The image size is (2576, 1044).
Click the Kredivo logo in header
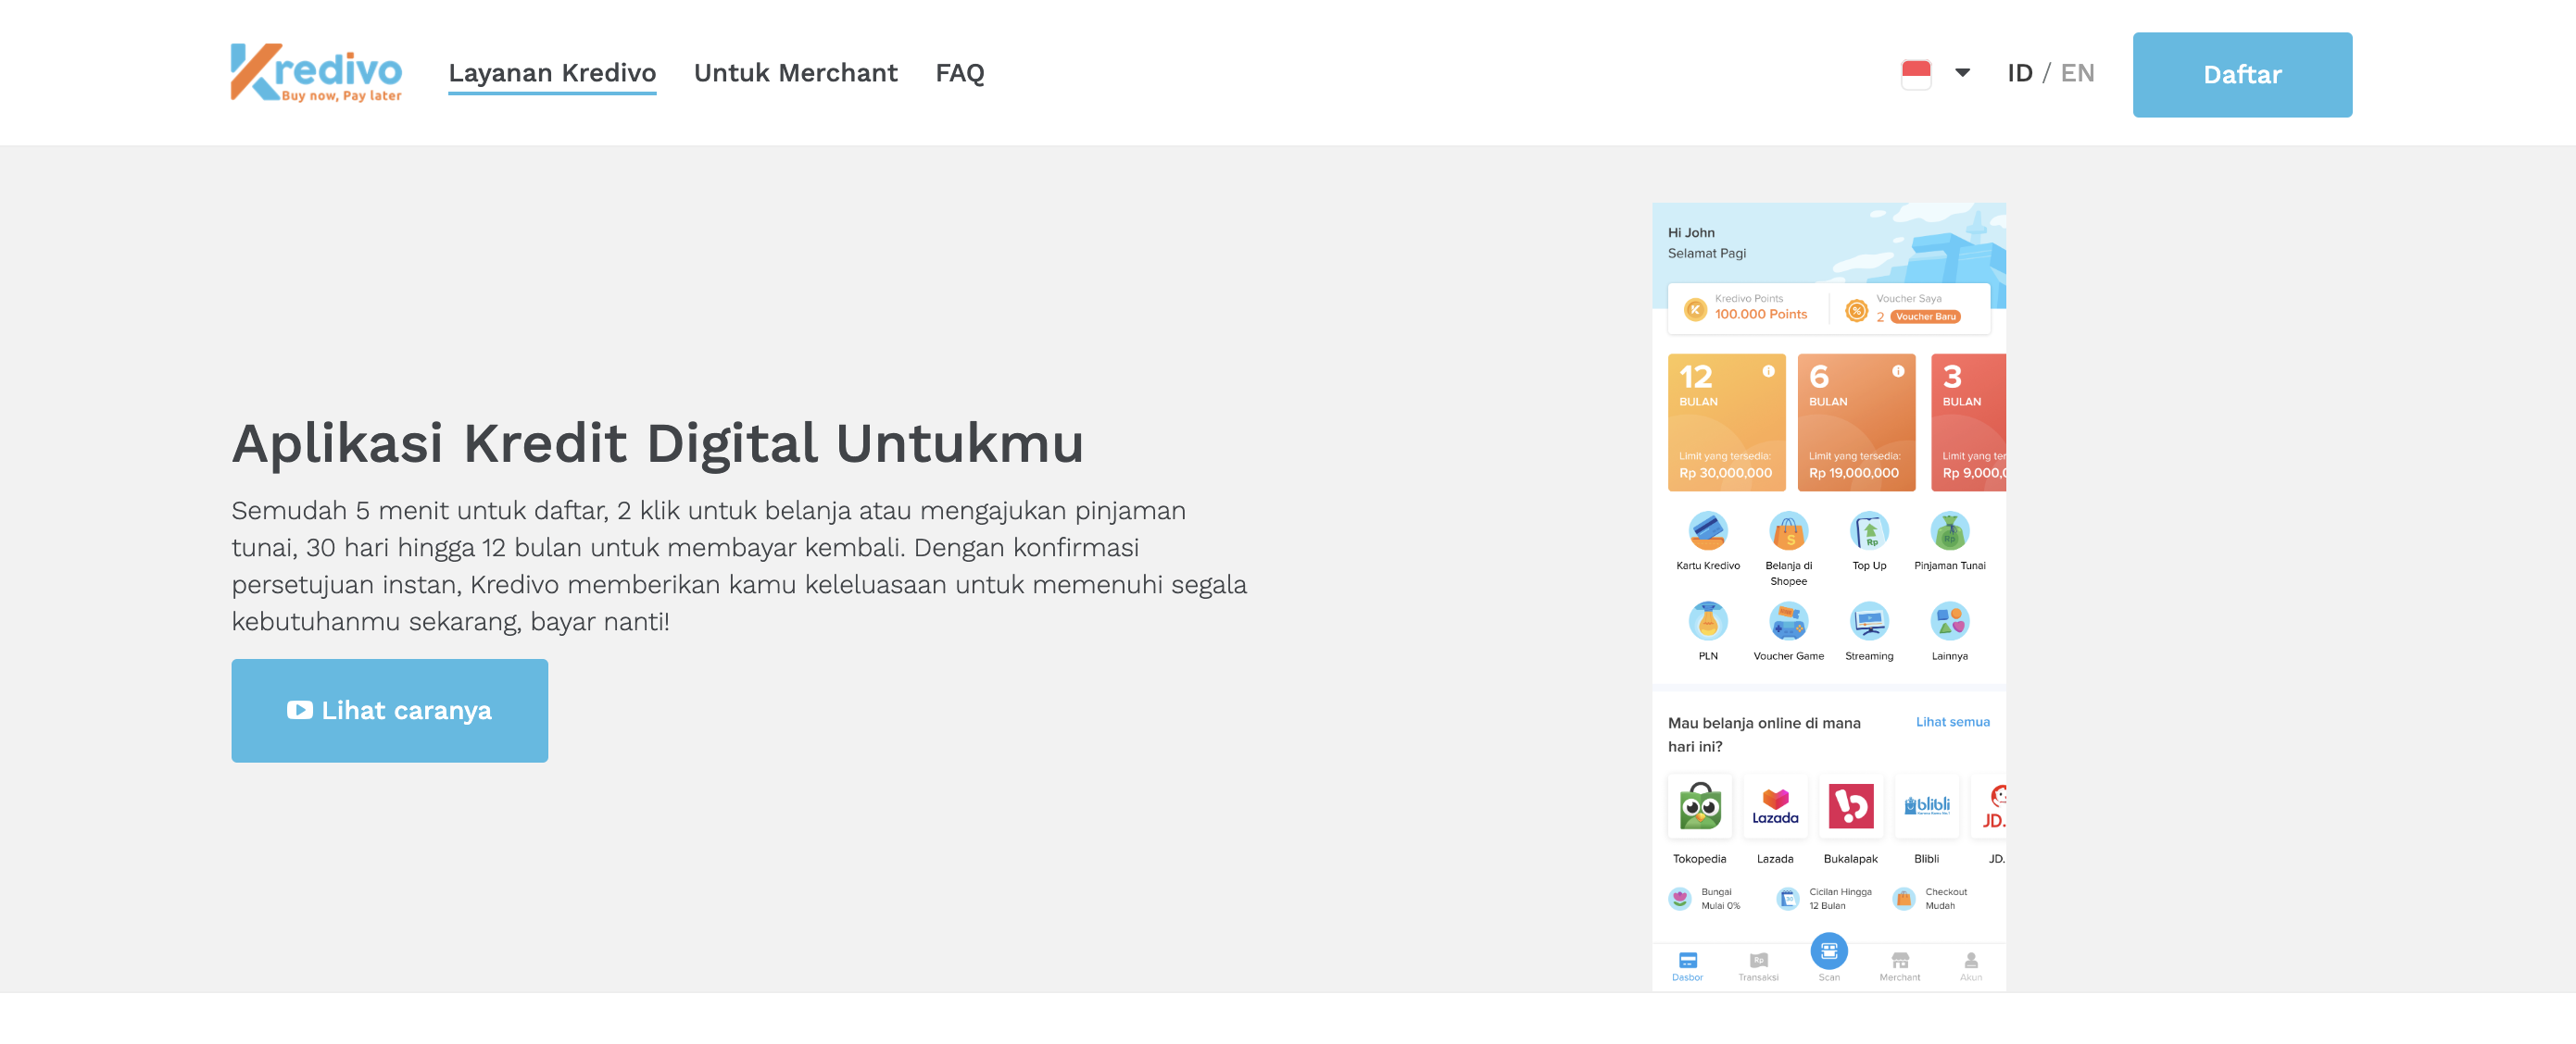click(316, 73)
